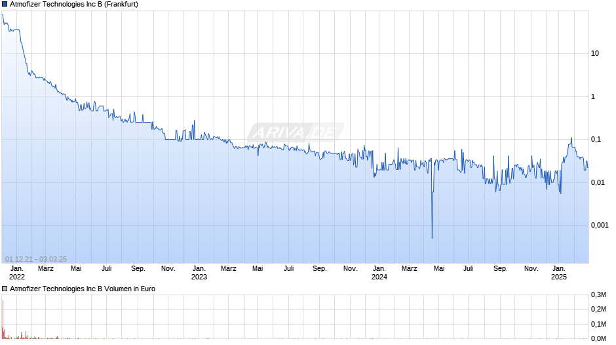Screen dimensions: 616x345
Task: Click the volume axis label '0,0M'
Action: tap(598, 338)
